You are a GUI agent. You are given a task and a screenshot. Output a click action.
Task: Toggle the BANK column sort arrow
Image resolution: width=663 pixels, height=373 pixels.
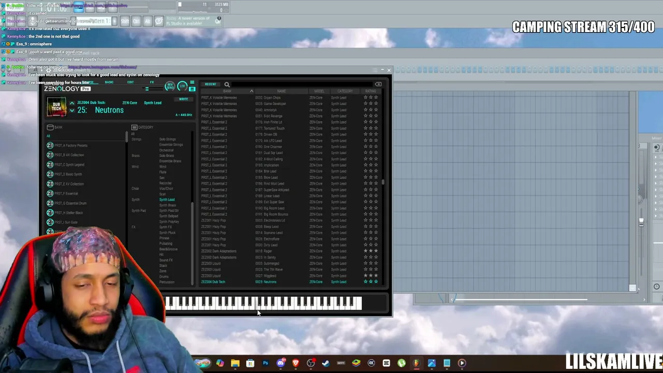(x=252, y=91)
